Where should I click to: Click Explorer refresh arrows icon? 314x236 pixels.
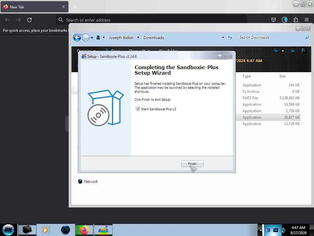(230, 37)
